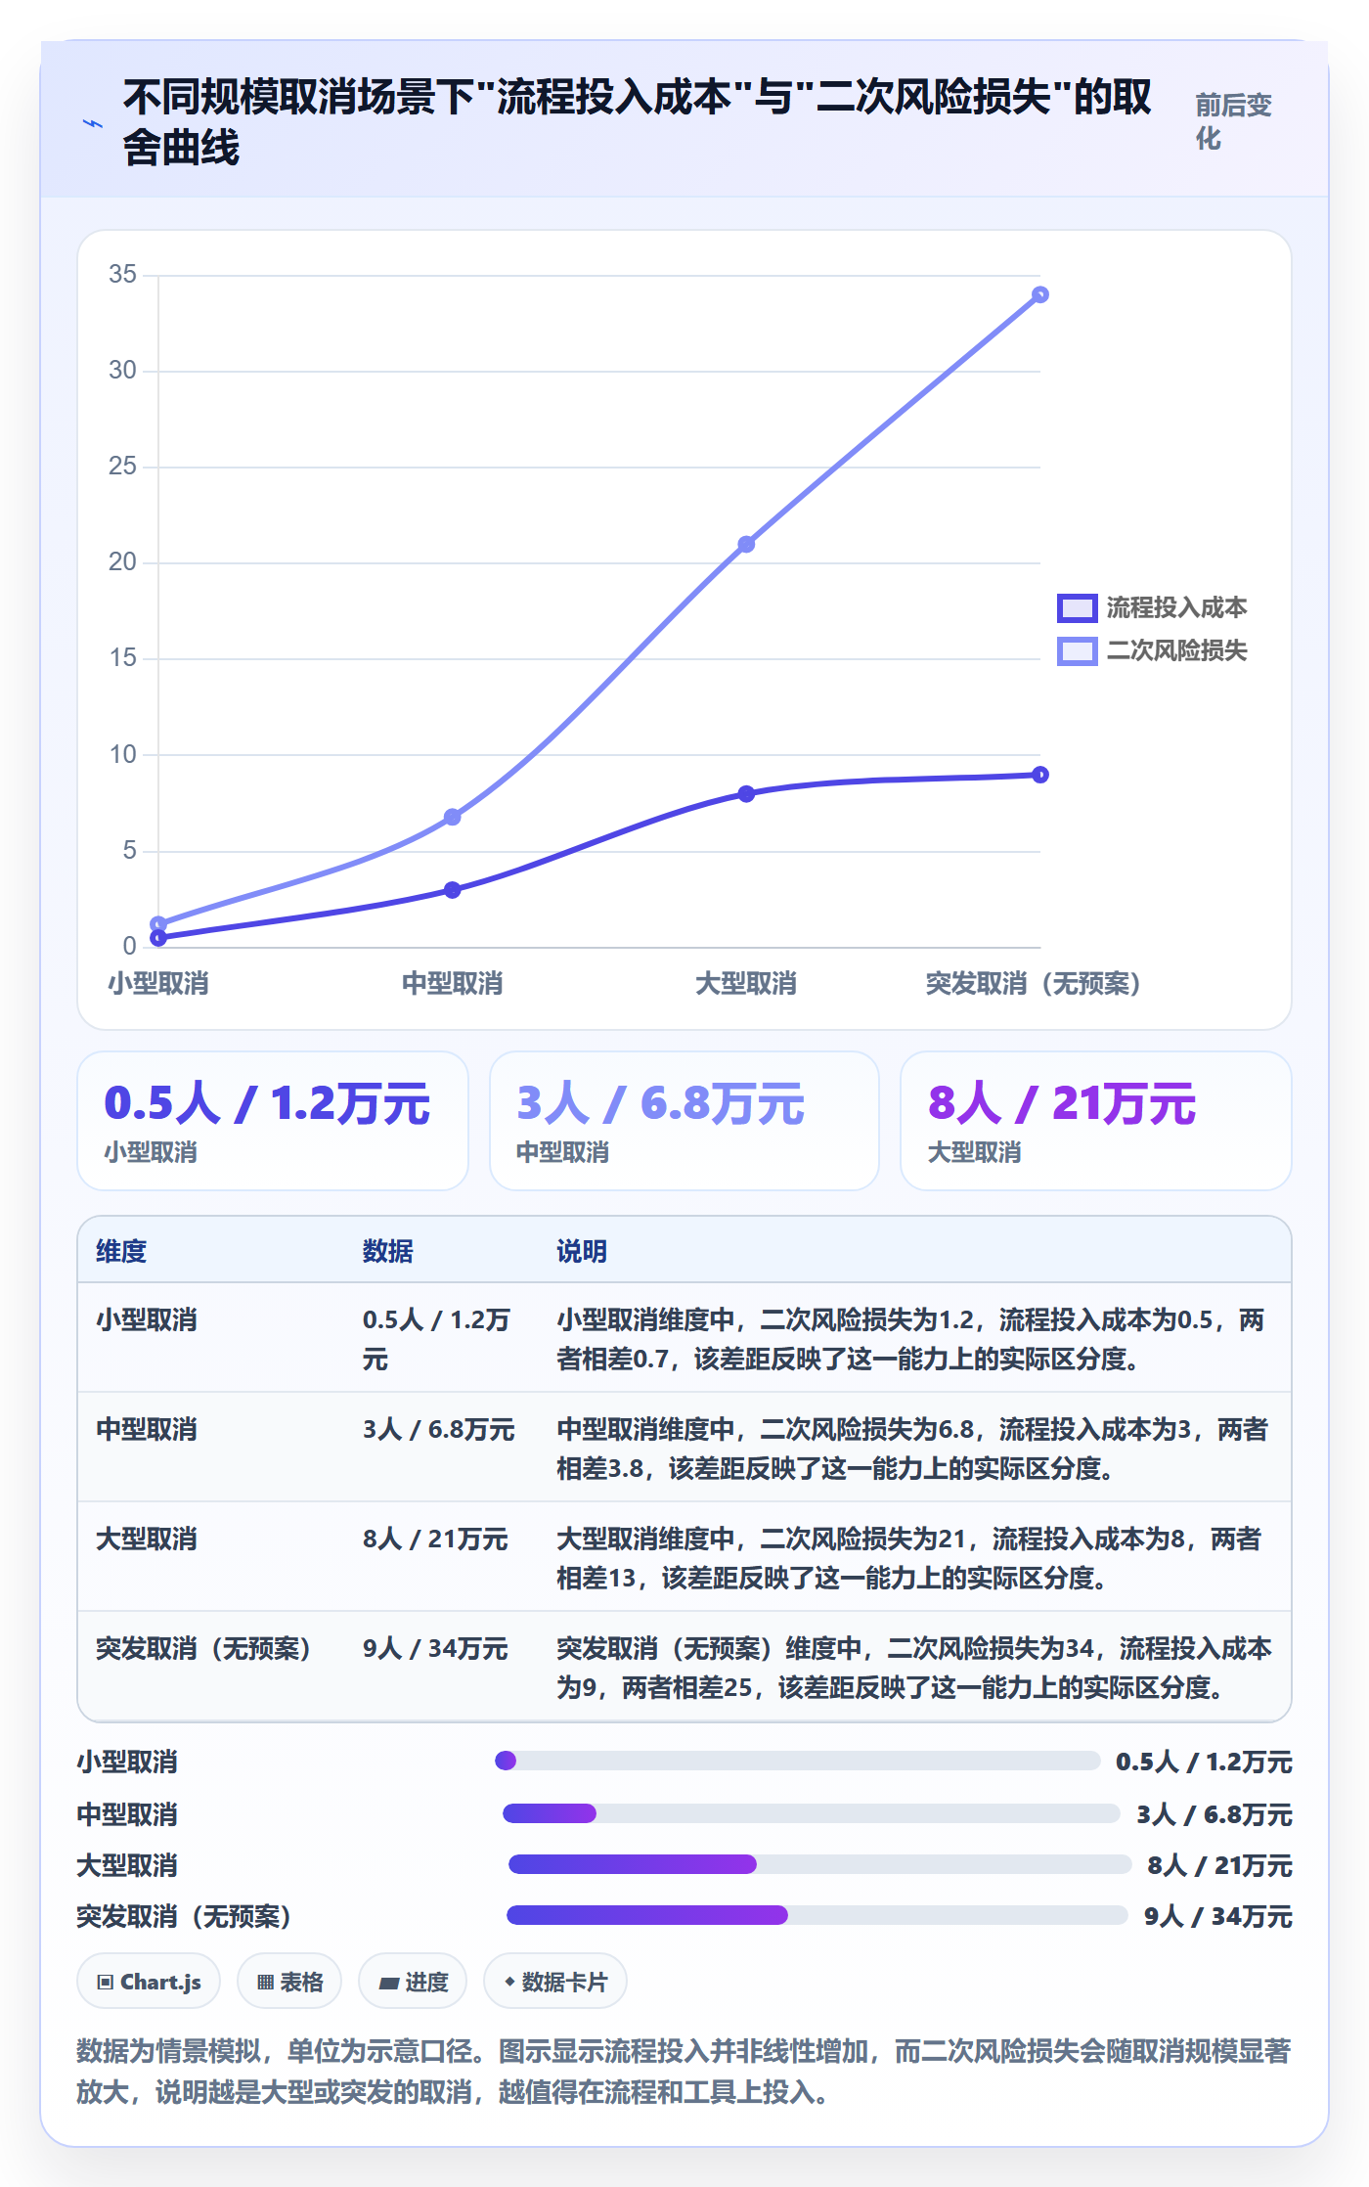The width and height of the screenshot is (1369, 2187).
Task: Click the 流程投入成本 point at 突发取消（无预案）
Action: (1040, 775)
